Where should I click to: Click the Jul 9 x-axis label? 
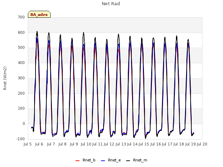point(74,144)
